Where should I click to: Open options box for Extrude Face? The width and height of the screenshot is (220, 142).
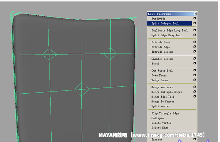tap(194, 42)
